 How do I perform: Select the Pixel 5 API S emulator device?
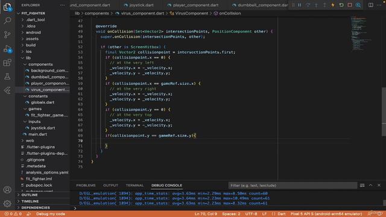[326, 214]
